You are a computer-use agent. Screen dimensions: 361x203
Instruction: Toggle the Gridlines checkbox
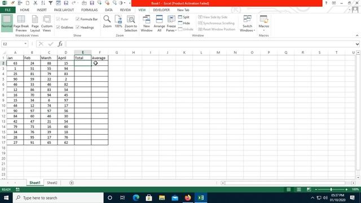tap(65, 28)
